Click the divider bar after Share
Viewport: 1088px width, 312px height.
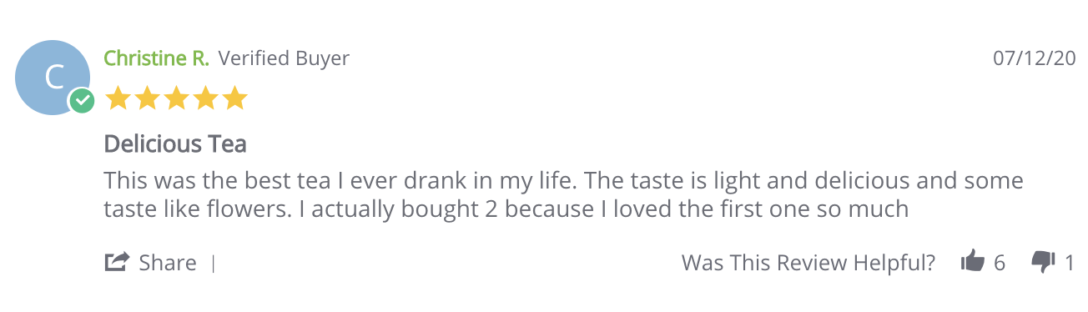(214, 264)
